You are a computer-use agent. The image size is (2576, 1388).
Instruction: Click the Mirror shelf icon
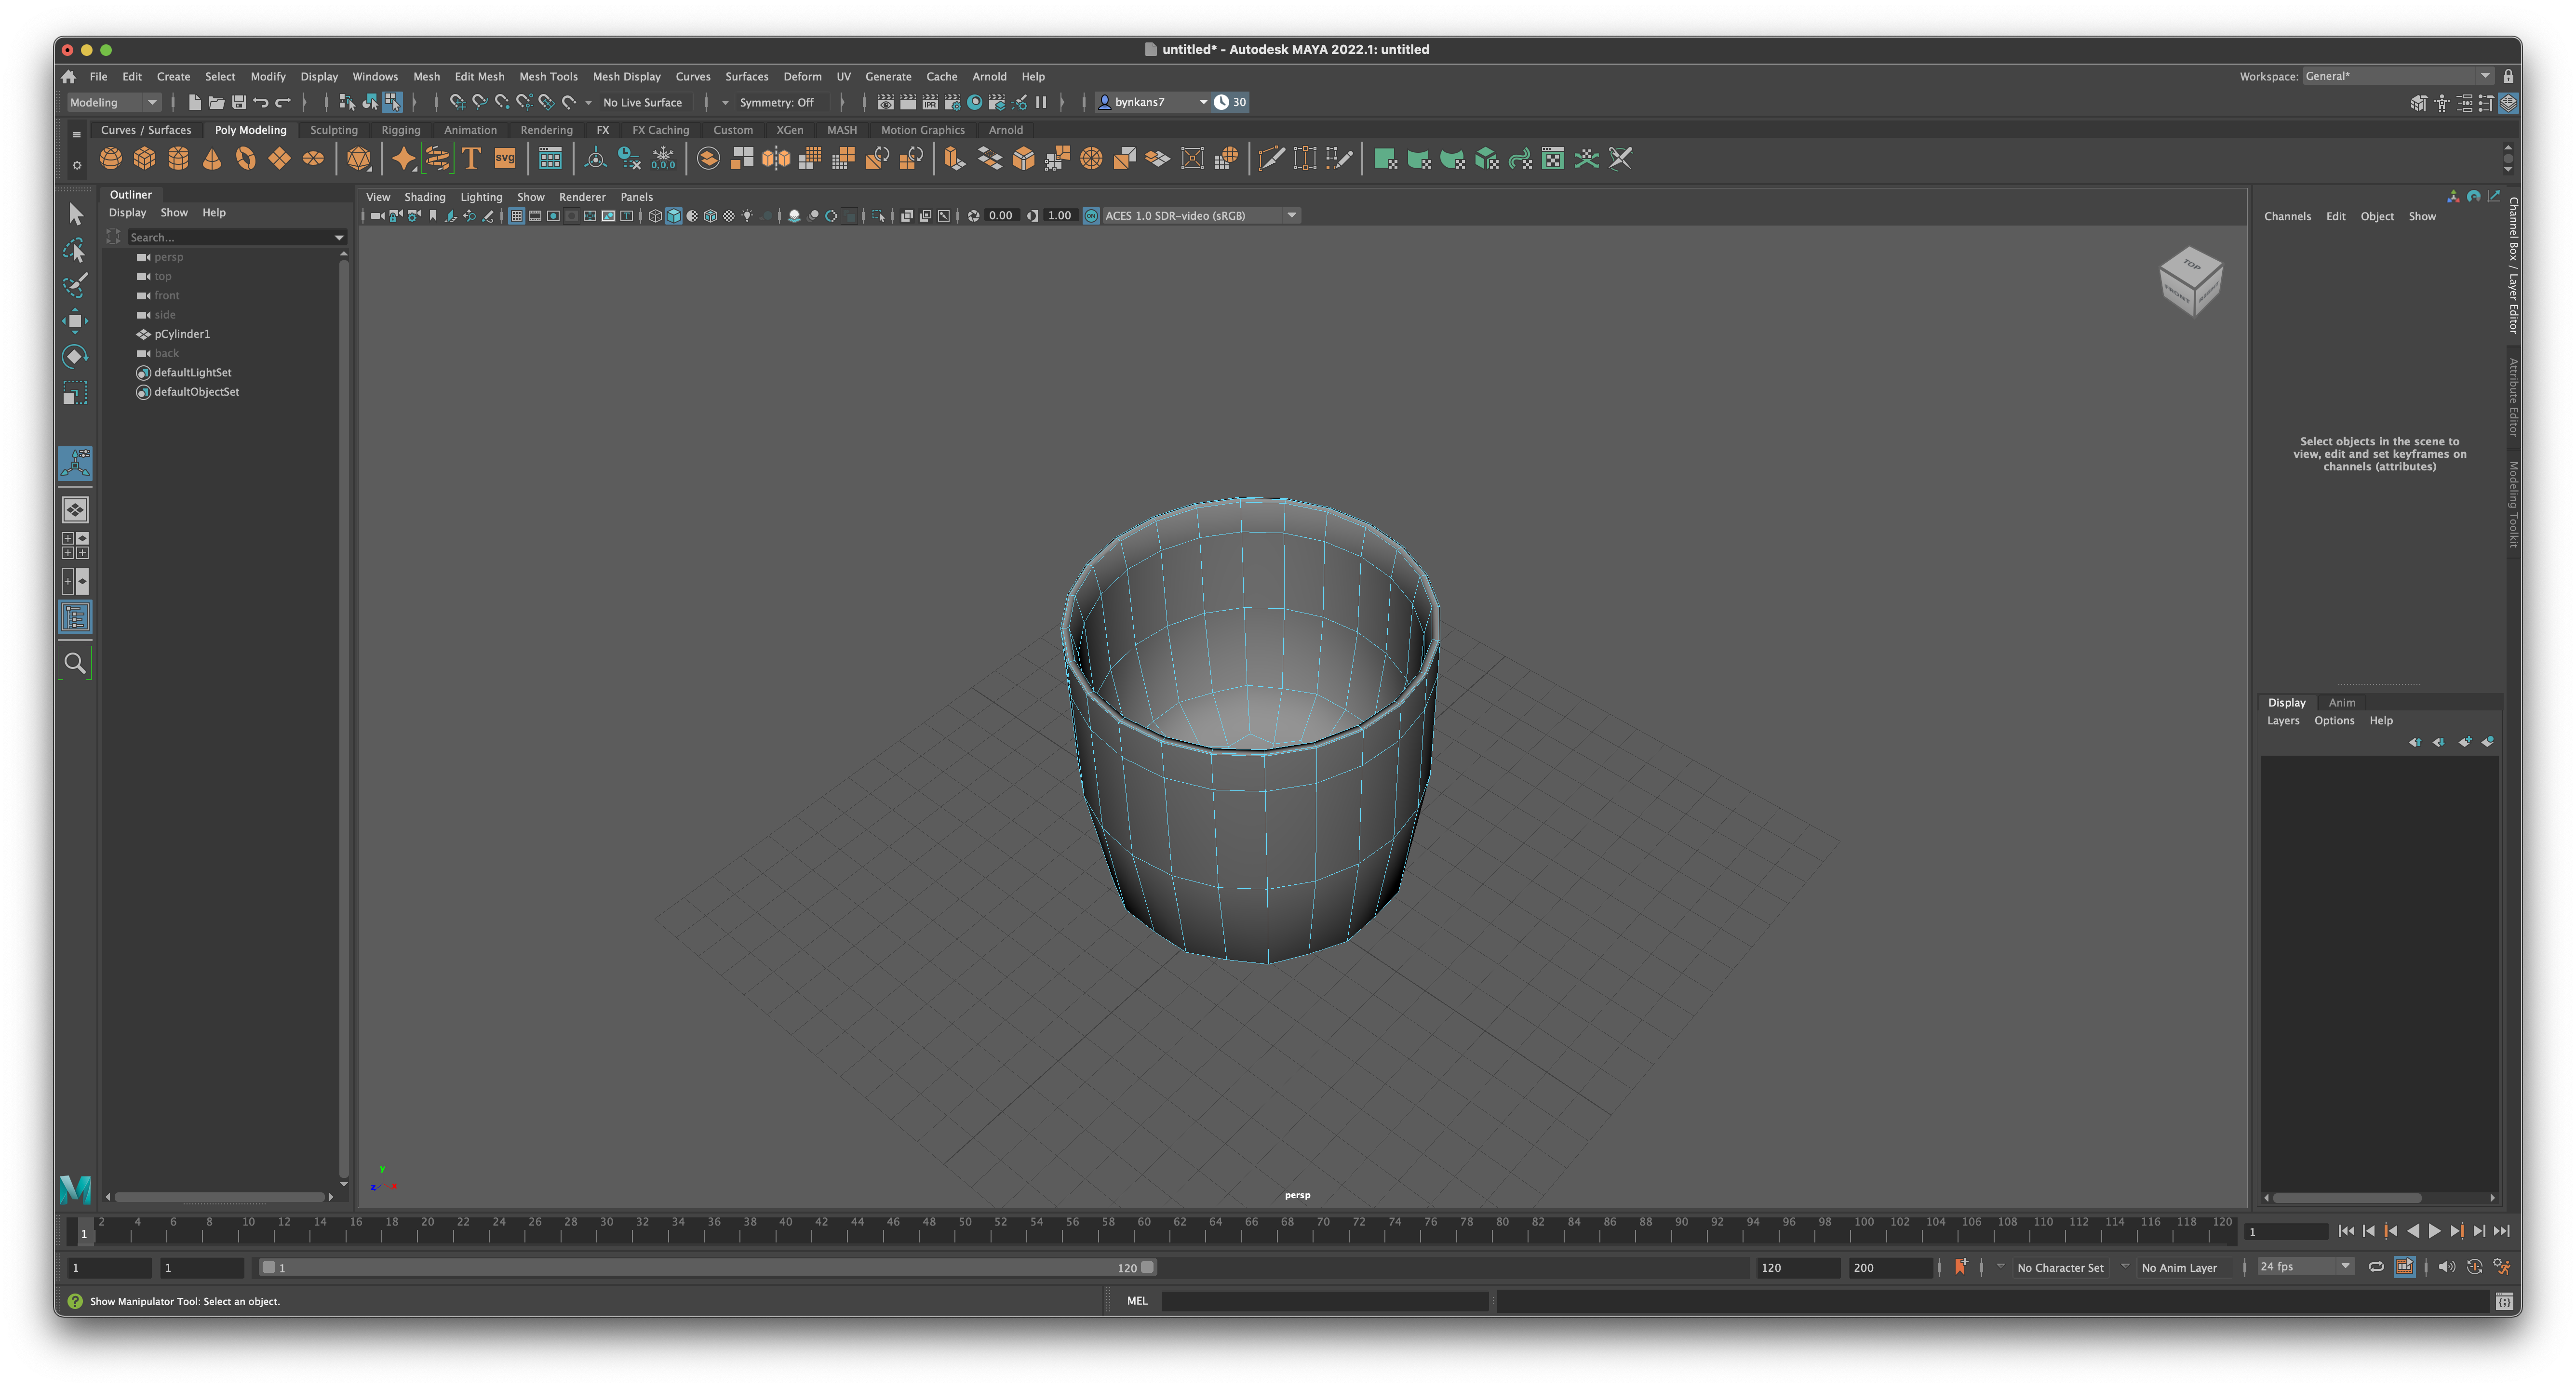776,158
